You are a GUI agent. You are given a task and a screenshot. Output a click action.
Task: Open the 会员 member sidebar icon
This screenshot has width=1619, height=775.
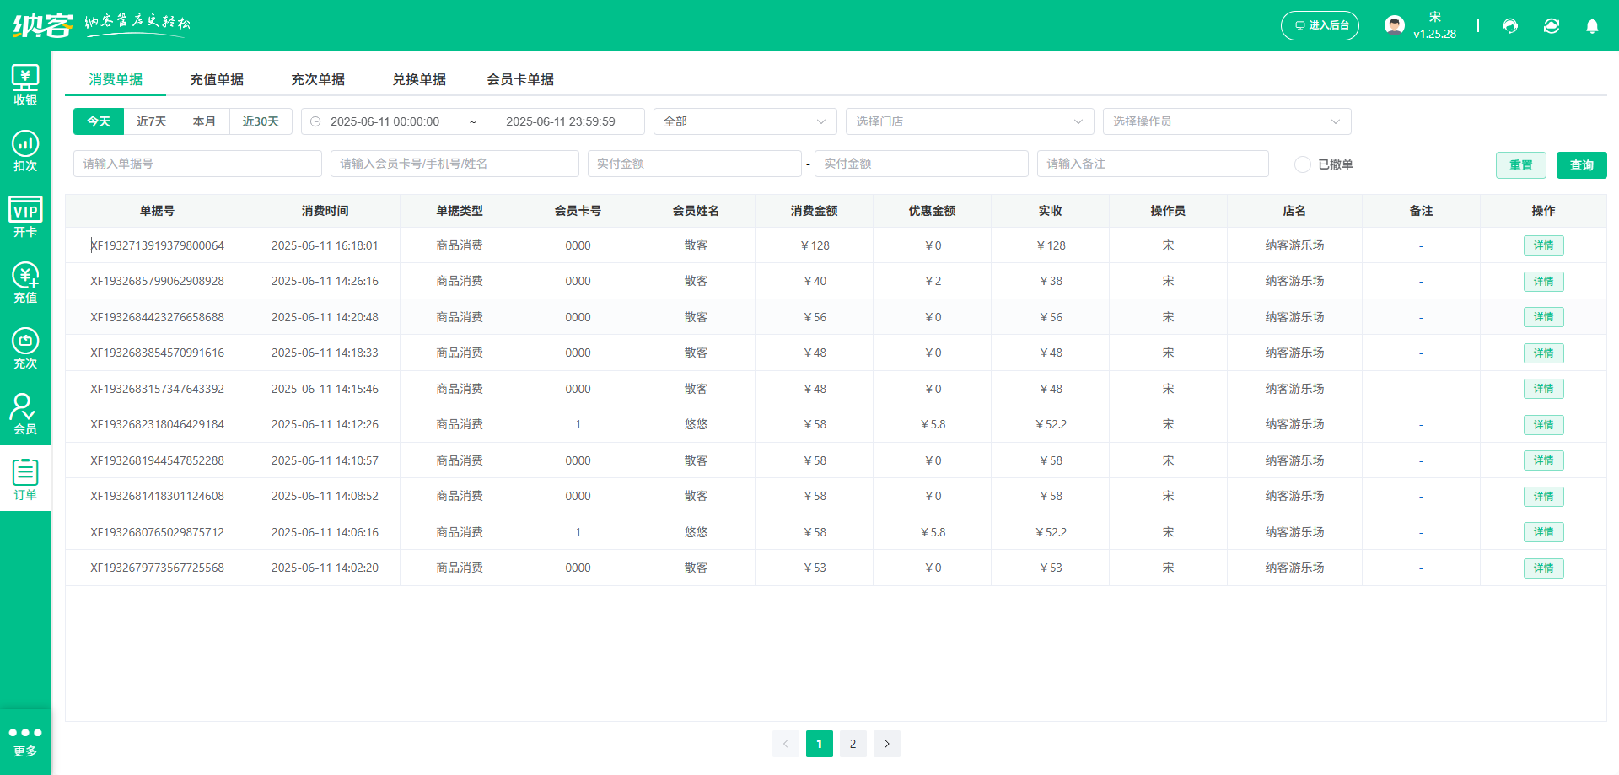tap(25, 414)
